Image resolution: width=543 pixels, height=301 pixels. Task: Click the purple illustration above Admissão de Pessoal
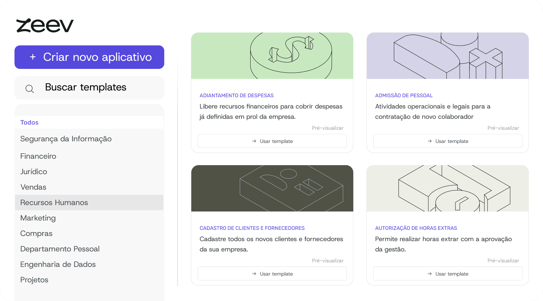[447, 55]
